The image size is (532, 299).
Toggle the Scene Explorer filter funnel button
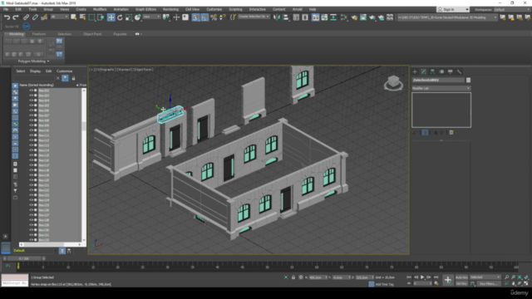(65, 78)
